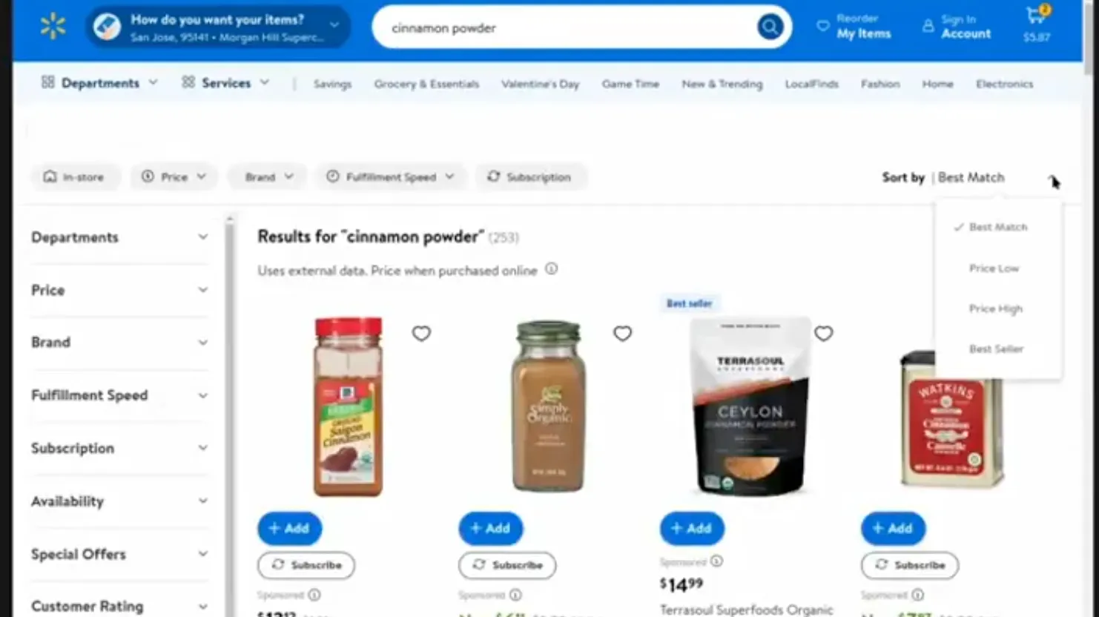Add the Watkins cinnamon to cart

pos(893,528)
